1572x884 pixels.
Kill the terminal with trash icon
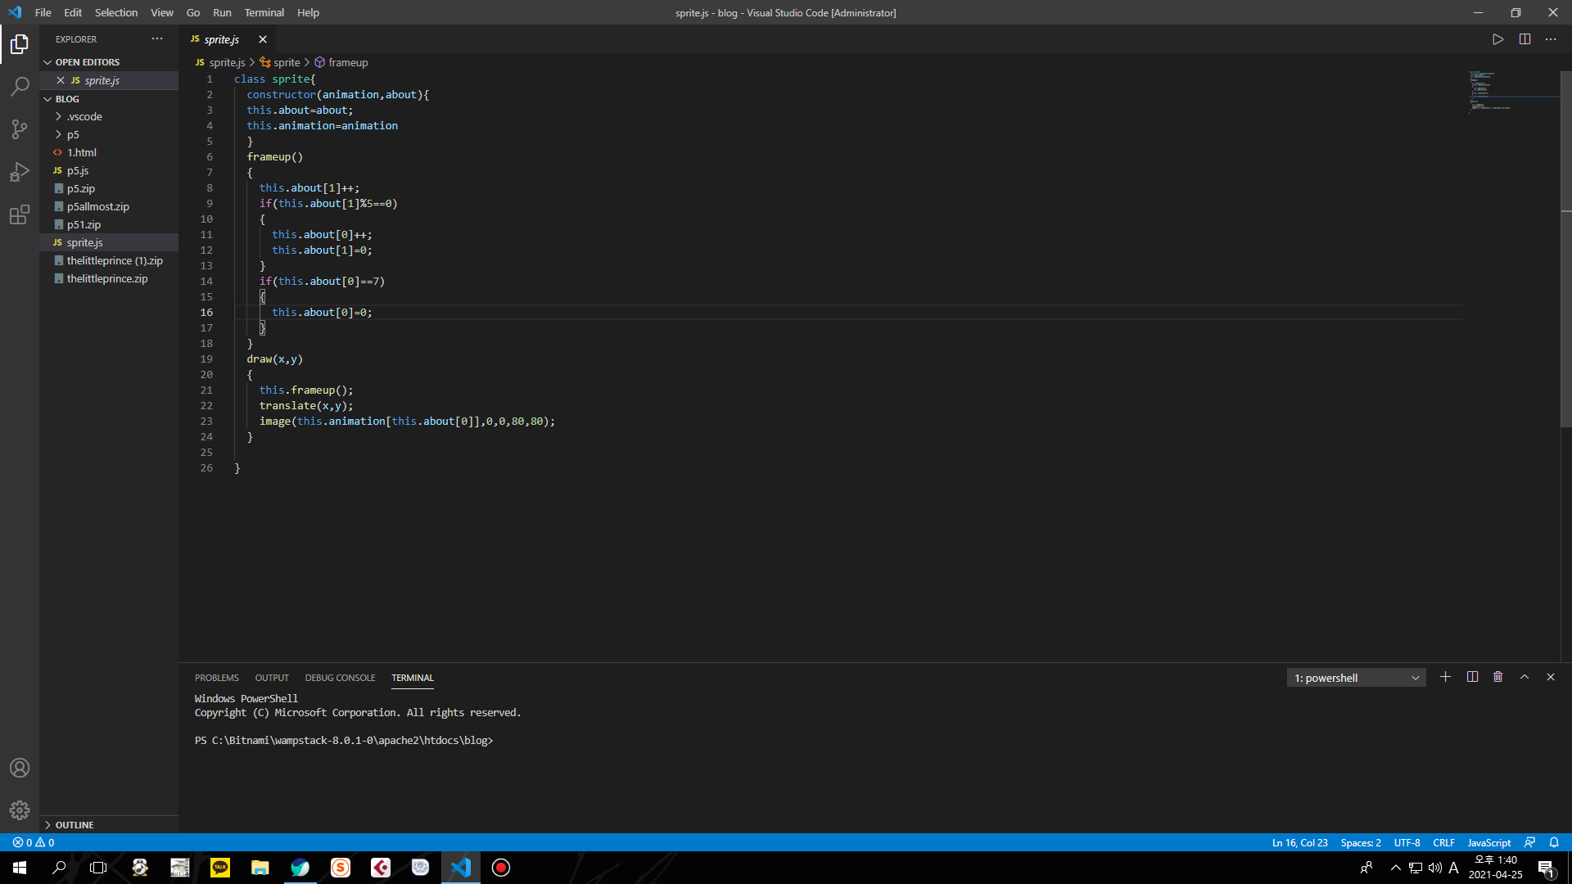[x=1497, y=677]
